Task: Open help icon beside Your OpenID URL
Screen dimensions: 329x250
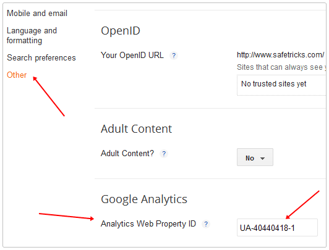Action: [174, 56]
